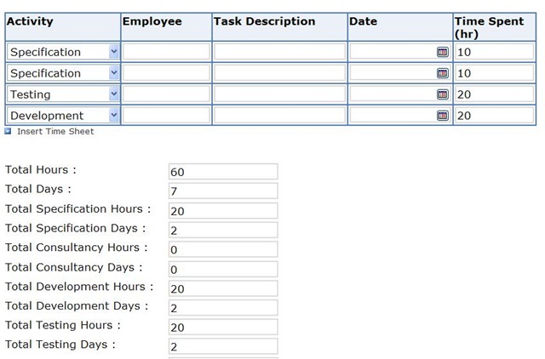Open the Testing activity dropdown
The width and height of the screenshot is (545, 359).
pos(114,94)
